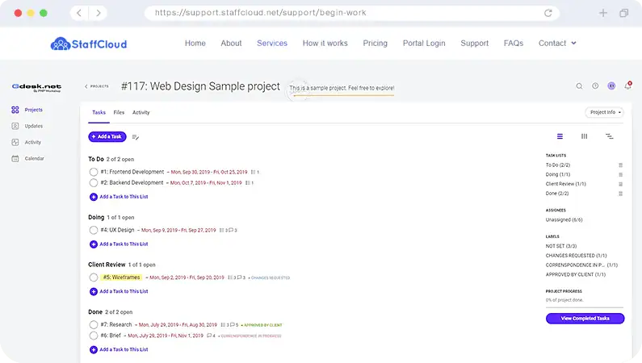The width and height of the screenshot is (642, 363).
Task: Open How it works page
Action: tap(325, 44)
